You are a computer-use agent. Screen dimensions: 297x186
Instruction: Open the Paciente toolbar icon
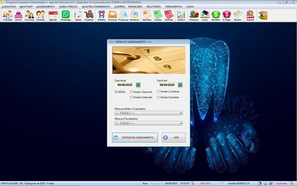(7, 15)
